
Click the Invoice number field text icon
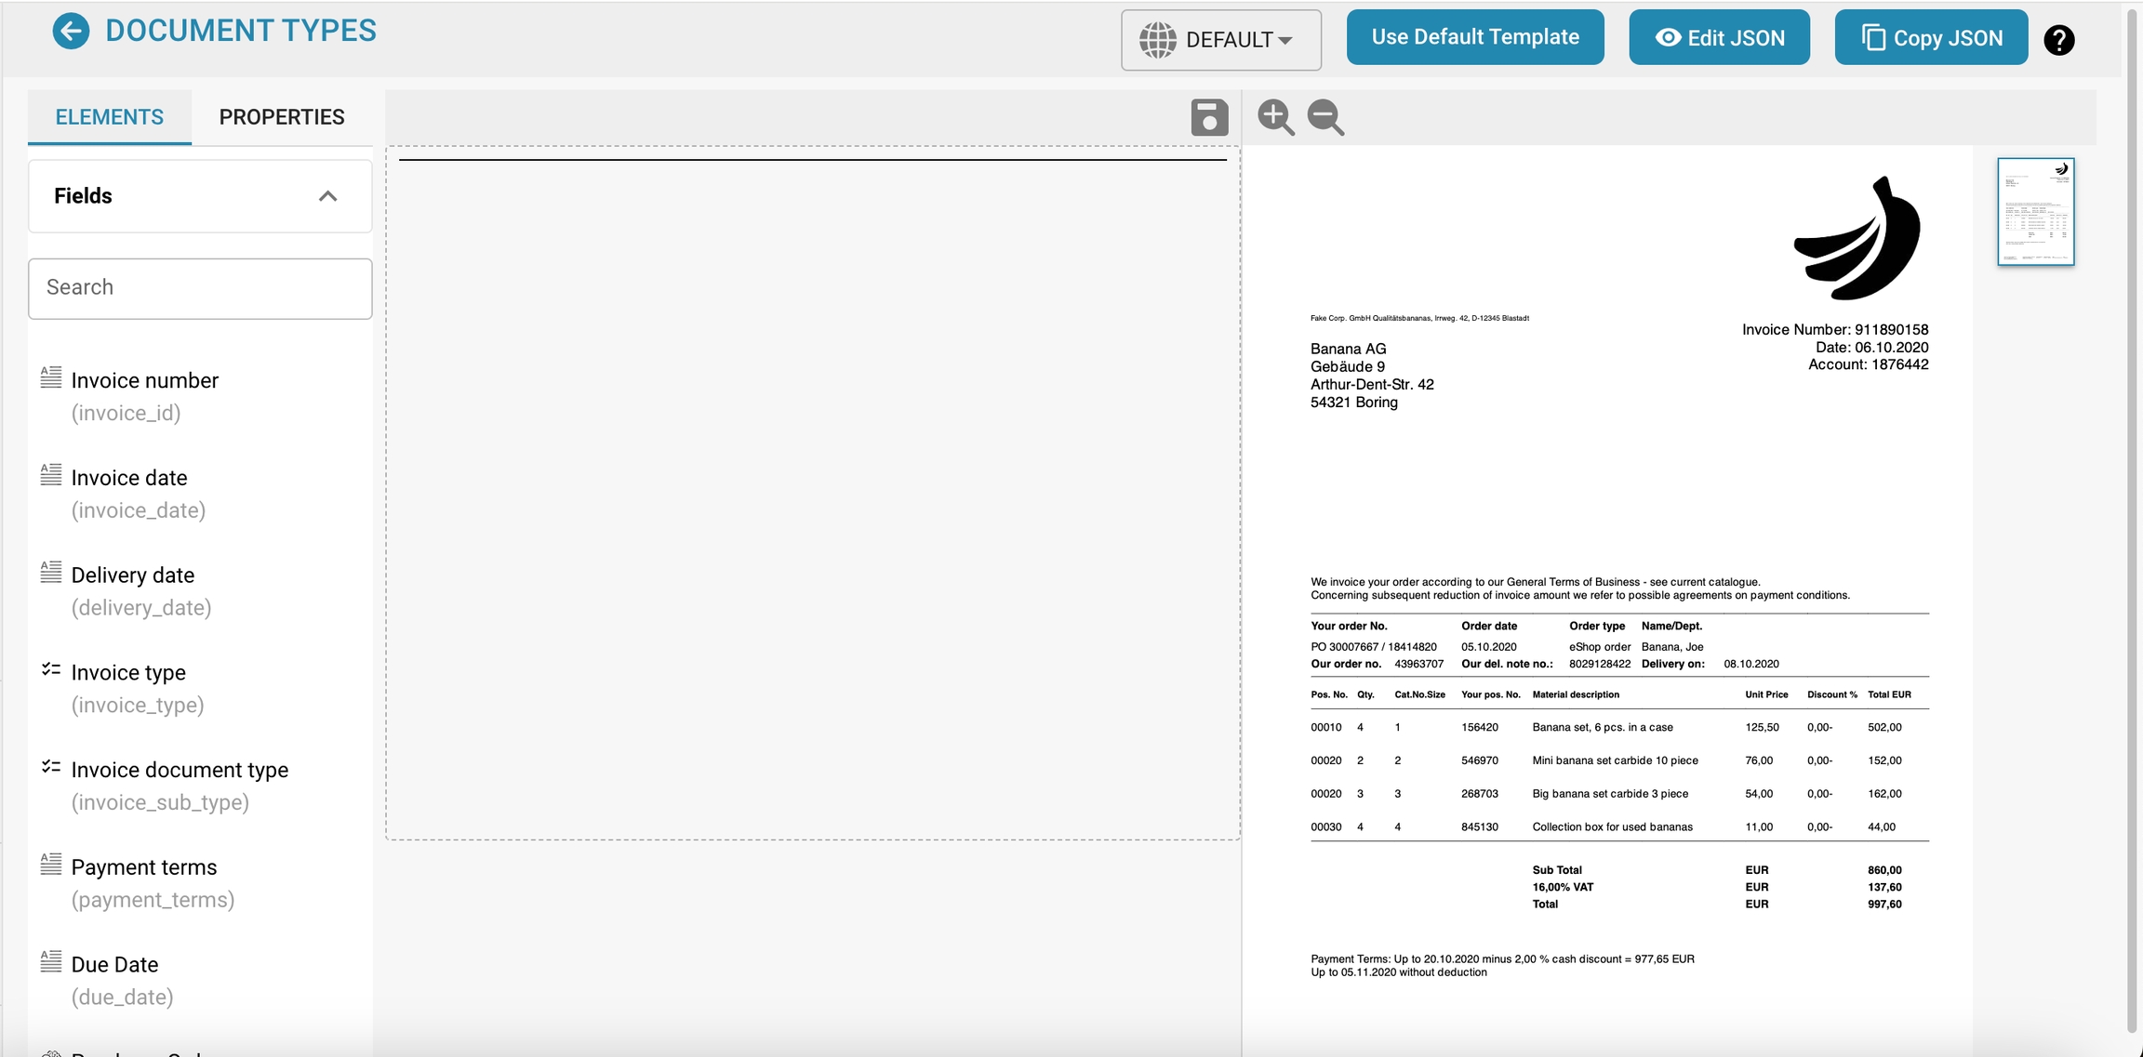[x=51, y=377]
